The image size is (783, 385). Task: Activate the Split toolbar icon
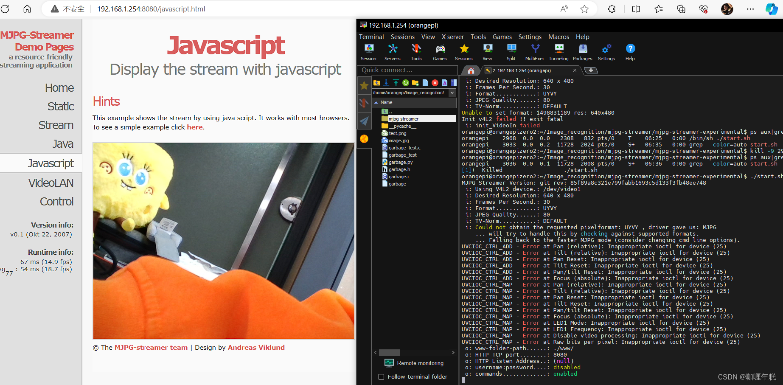[511, 52]
